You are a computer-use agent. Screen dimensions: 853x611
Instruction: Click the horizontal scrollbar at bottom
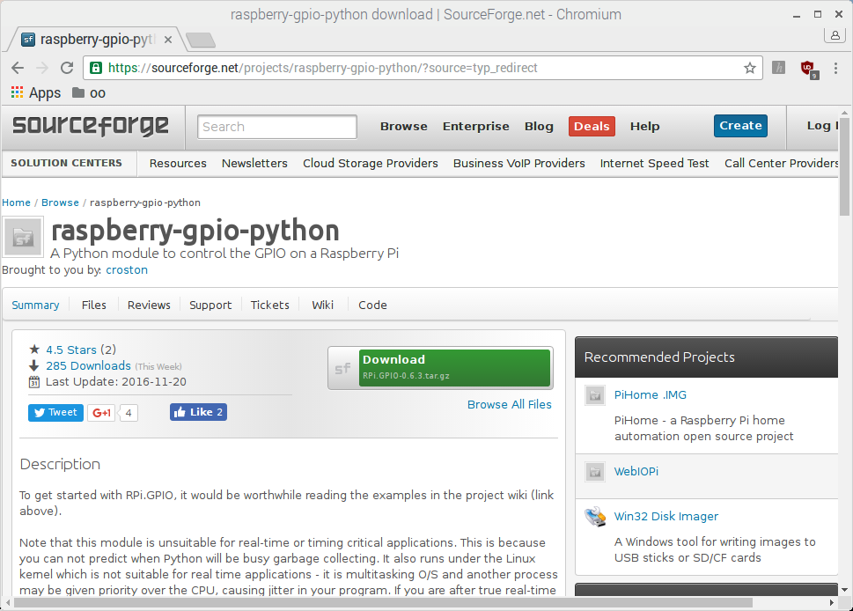pyautogui.click(x=383, y=603)
